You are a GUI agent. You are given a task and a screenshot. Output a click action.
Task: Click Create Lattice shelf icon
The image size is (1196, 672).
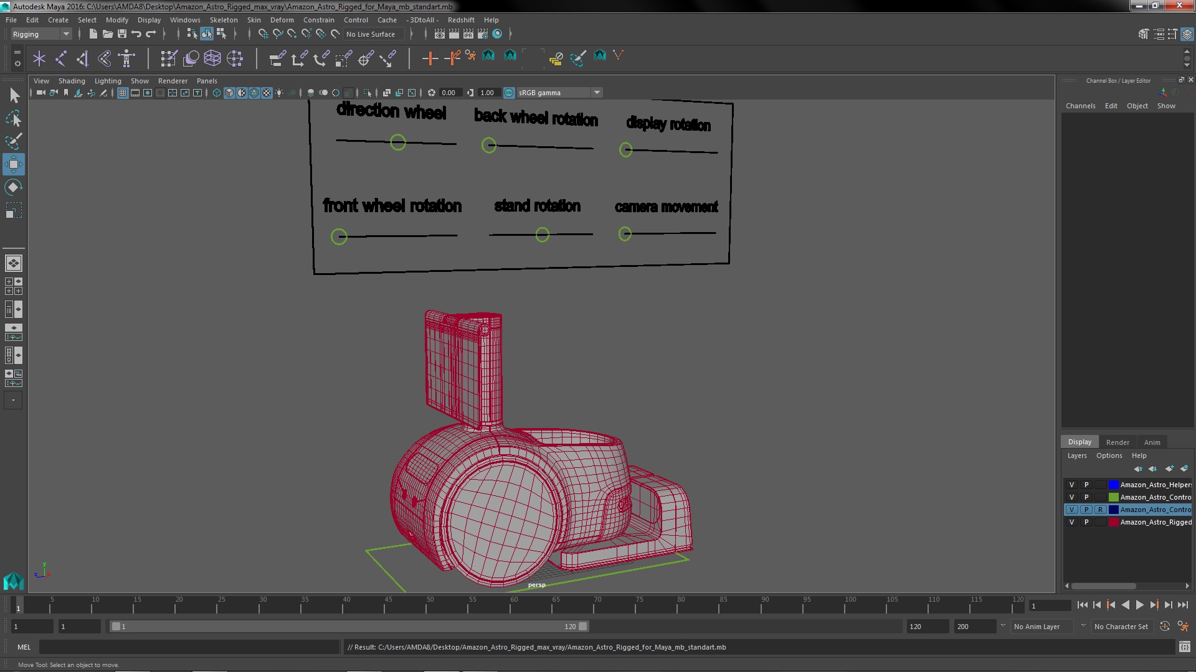212,58
